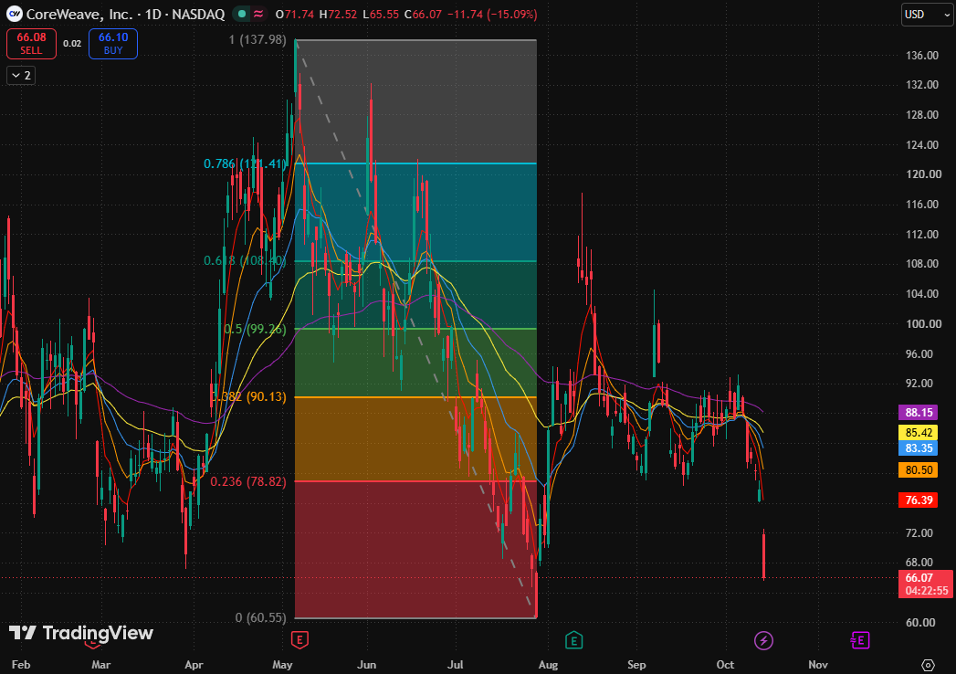
Task: Select the orange 80.50 moving average label
Action: [x=919, y=469]
